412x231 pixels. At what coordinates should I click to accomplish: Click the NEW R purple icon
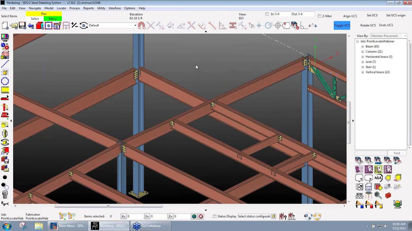click(x=388, y=169)
